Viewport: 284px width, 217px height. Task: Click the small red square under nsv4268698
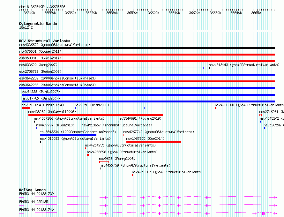click(88, 155)
